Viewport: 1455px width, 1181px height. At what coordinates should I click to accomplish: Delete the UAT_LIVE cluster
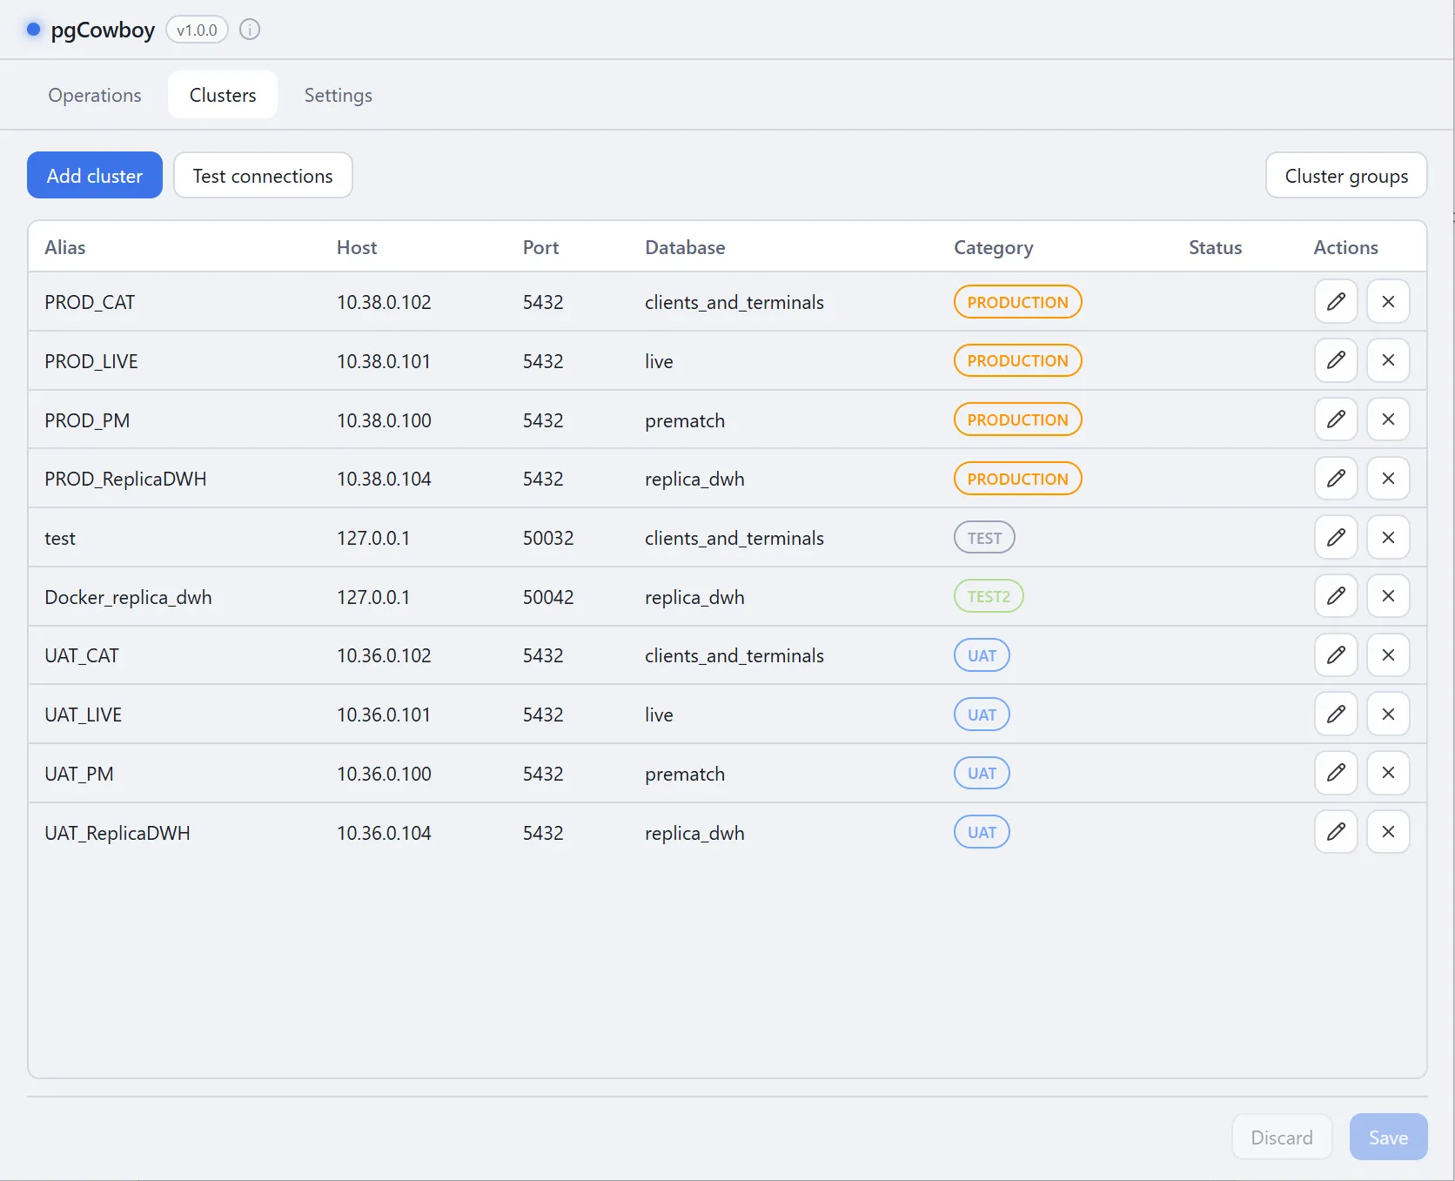tap(1388, 715)
